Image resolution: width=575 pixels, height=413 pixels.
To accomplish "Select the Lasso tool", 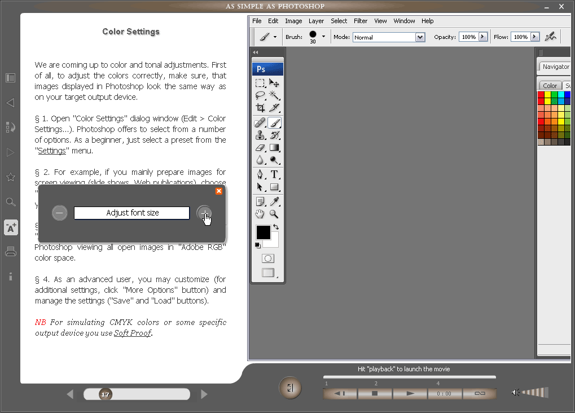I will point(260,95).
